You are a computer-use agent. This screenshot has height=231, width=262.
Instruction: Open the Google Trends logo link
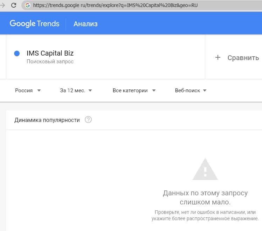34,23
